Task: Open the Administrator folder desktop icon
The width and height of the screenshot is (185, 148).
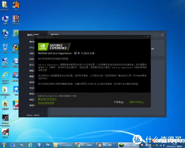Action: click(x=5, y=6)
